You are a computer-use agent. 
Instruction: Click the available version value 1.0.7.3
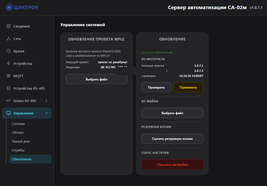(199, 71)
